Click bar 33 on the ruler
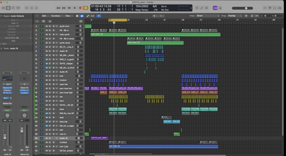This screenshot has height=156, width=286. [x=146, y=20]
